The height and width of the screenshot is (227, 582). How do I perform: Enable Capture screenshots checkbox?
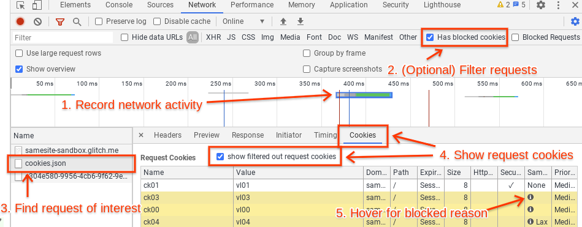click(307, 69)
